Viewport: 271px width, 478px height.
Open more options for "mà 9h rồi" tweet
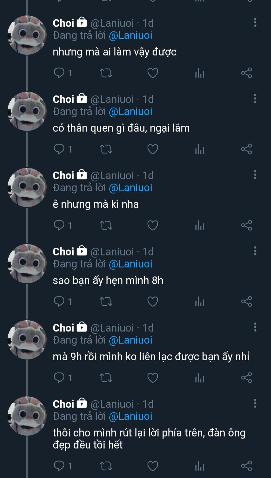pos(255,327)
